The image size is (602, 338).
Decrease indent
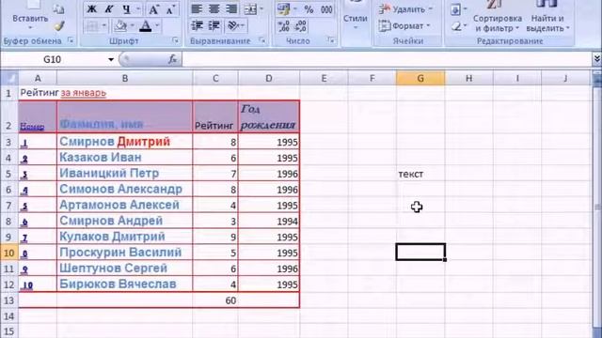(197, 26)
